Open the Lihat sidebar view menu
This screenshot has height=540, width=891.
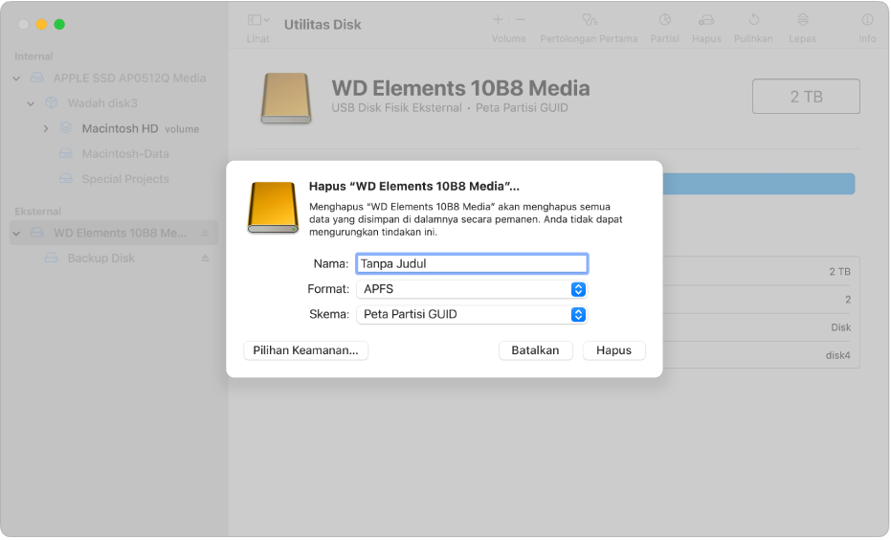pos(258,20)
